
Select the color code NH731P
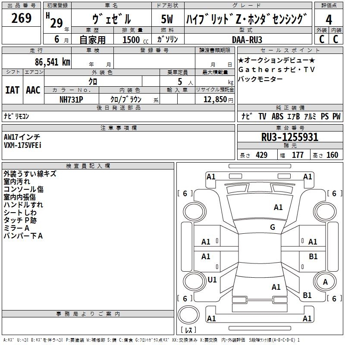coord(71,99)
